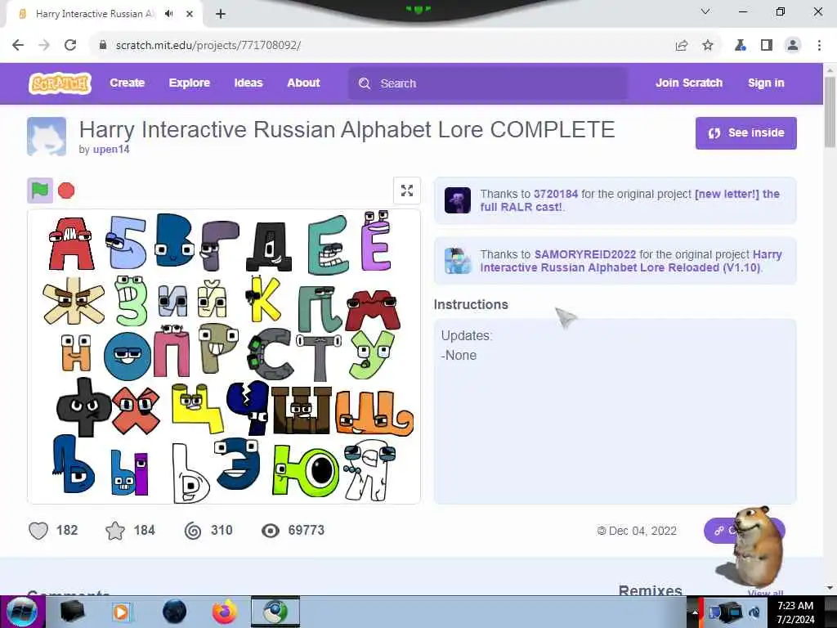Click the 3720184 credit avatar thumbnail
The width and height of the screenshot is (837, 628).
point(458,200)
